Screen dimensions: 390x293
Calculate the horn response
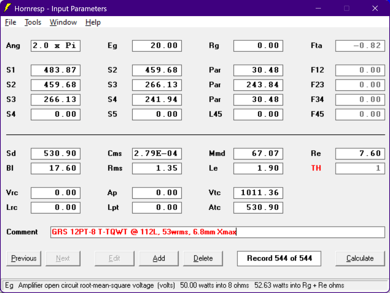pyautogui.click(x=360, y=258)
